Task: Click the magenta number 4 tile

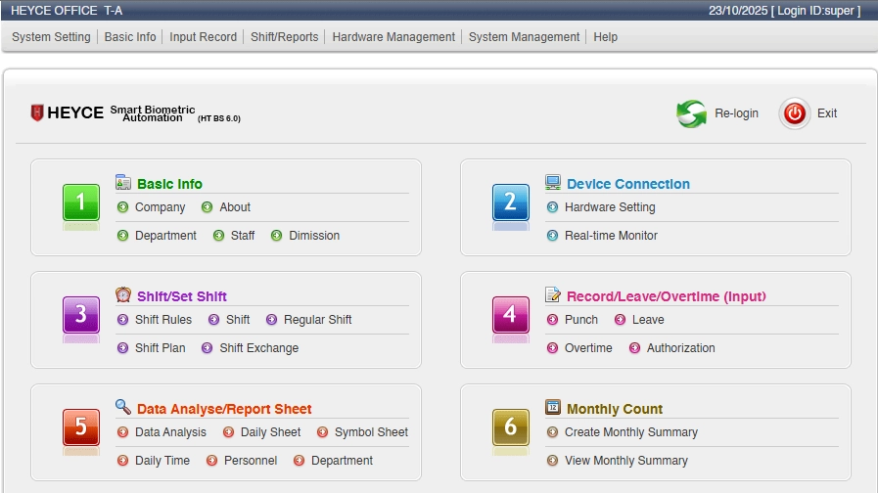Action: (511, 315)
